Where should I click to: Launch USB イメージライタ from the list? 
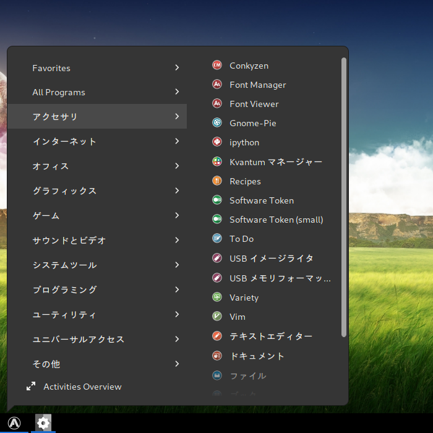pyautogui.click(x=272, y=258)
